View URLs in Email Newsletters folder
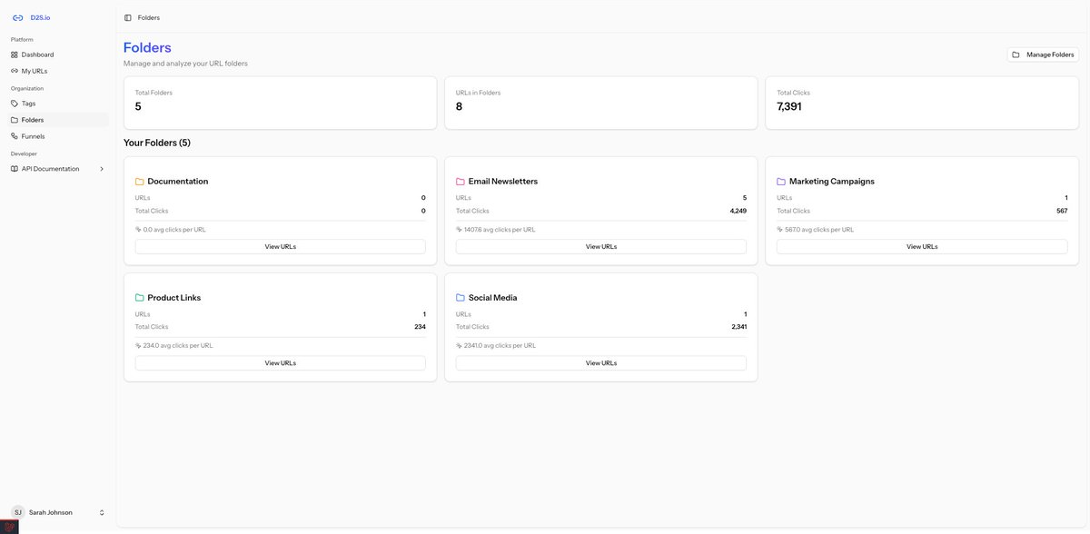This screenshot has height=534, width=1090. pos(601,247)
